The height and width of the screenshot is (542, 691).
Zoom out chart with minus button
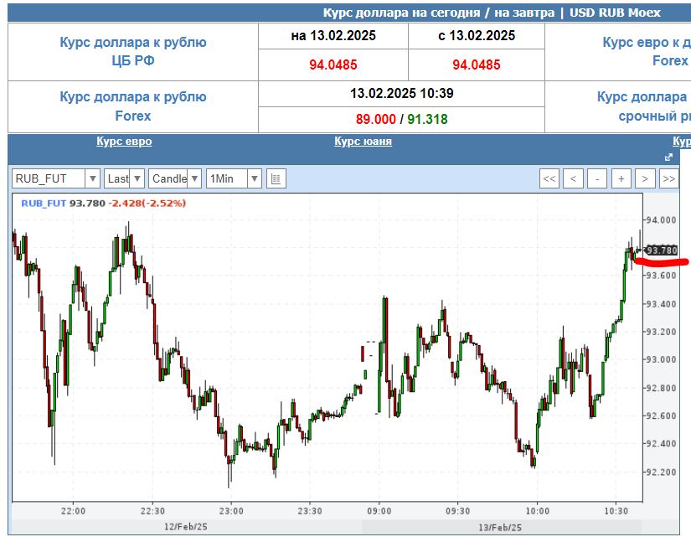pyautogui.click(x=597, y=178)
